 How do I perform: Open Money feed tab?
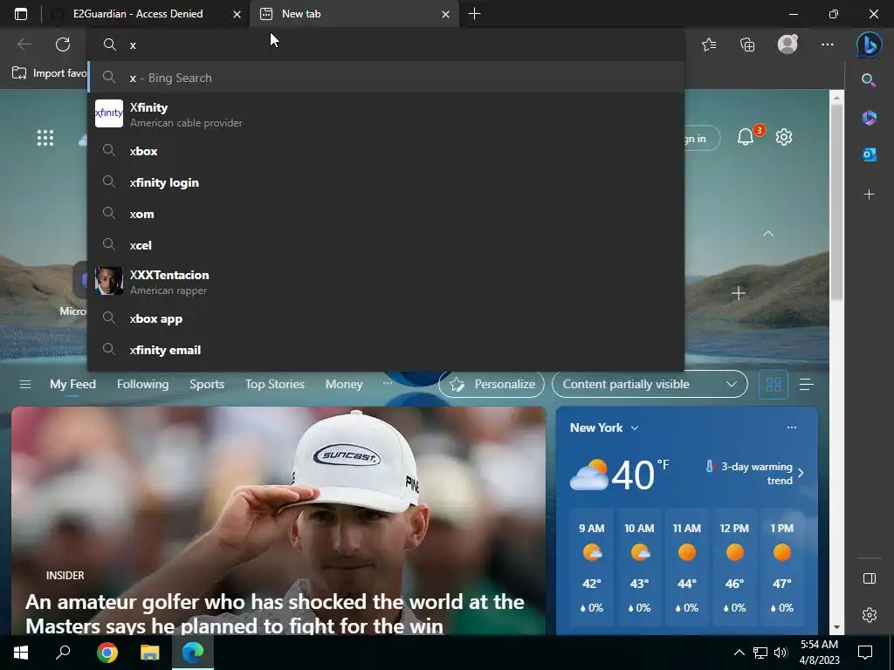[344, 384]
